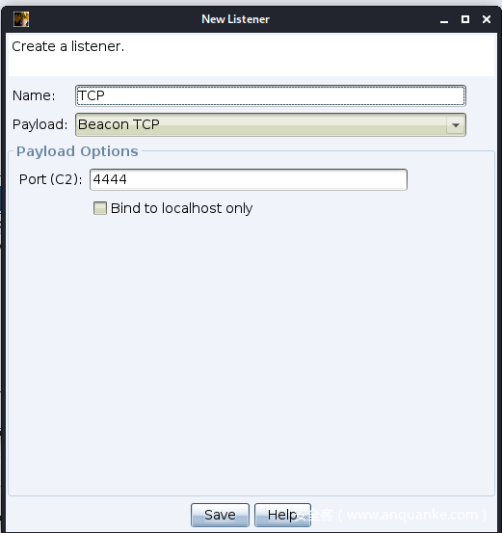Click the 'Port (C2):' label
This screenshot has width=502, height=533.
[51, 179]
